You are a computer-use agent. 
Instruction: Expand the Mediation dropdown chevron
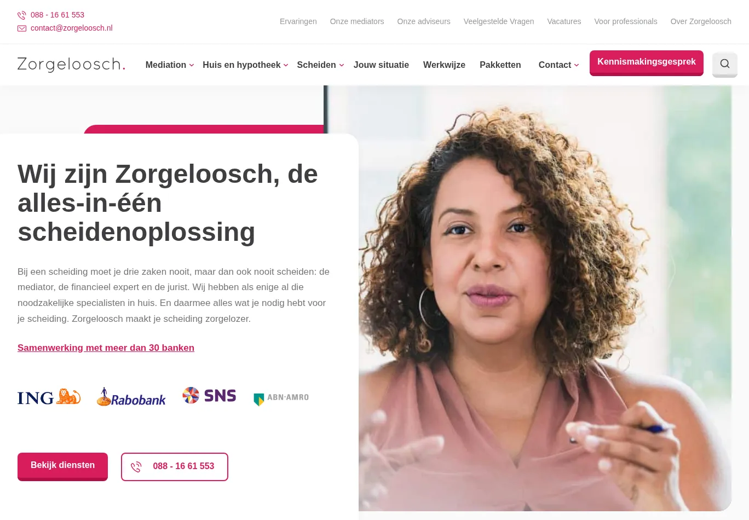click(x=192, y=65)
